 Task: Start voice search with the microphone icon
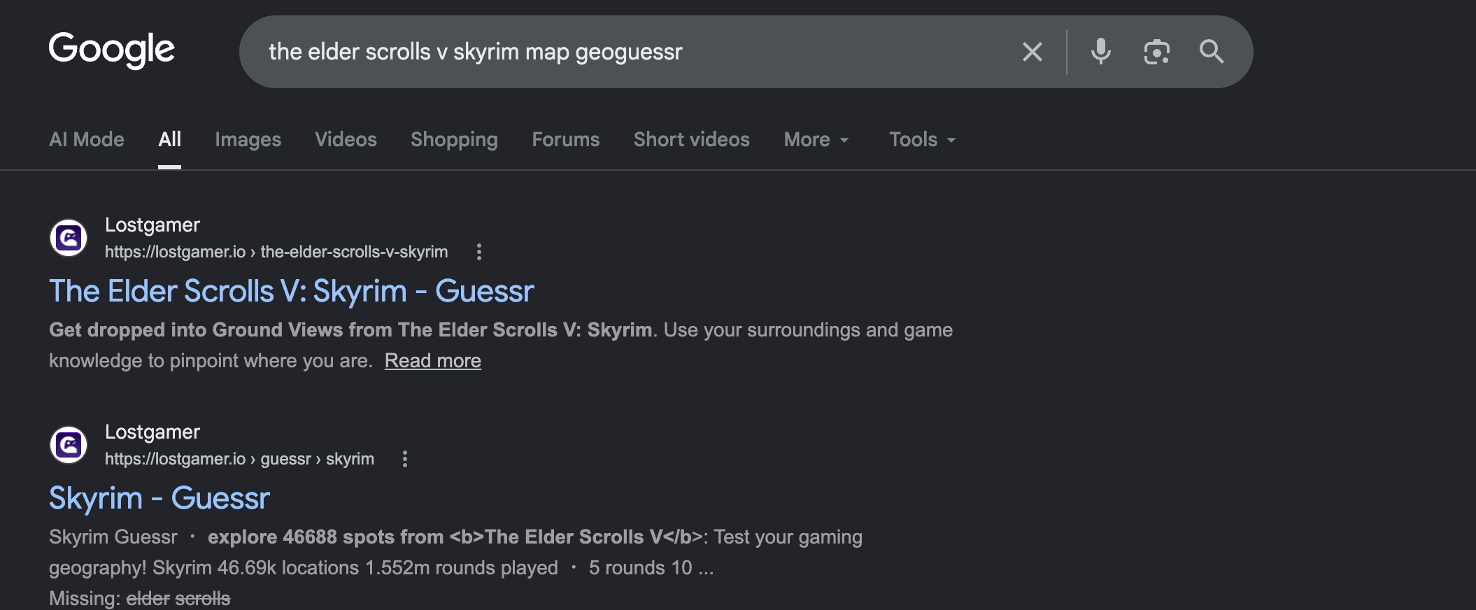1100,52
